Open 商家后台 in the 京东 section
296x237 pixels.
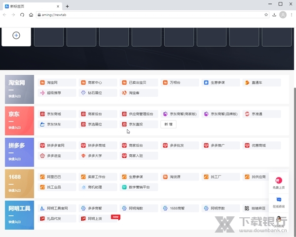(x=98, y=114)
